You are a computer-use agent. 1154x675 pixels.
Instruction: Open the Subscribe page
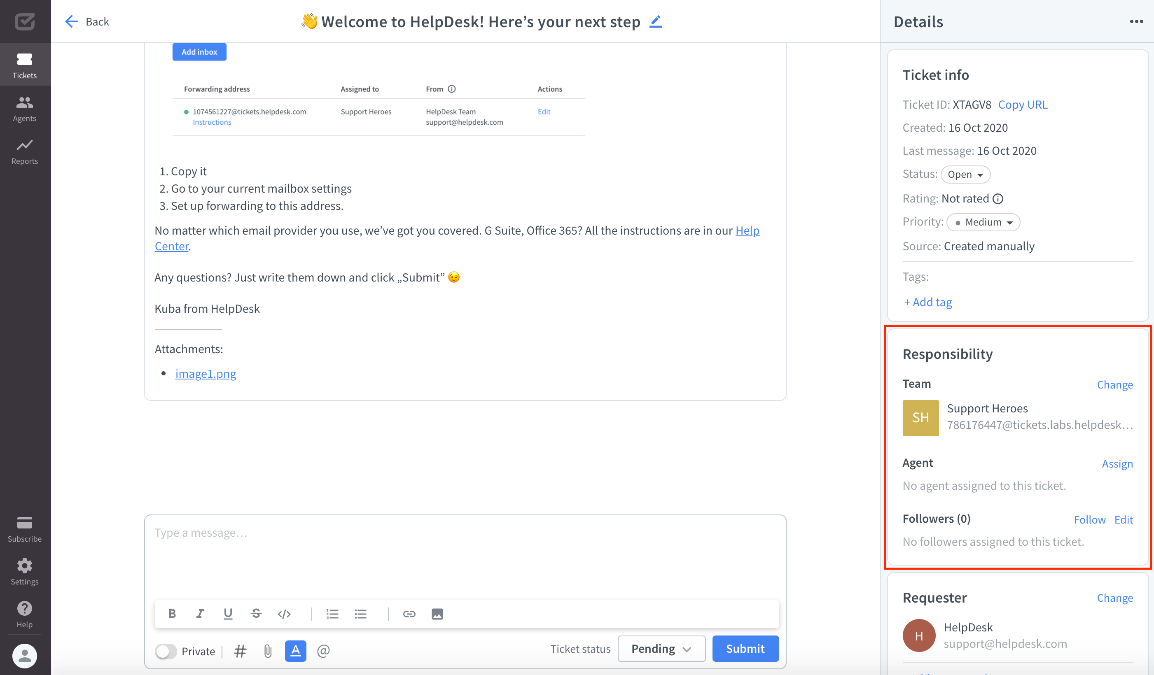pyautogui.click(x=25, y=529)
